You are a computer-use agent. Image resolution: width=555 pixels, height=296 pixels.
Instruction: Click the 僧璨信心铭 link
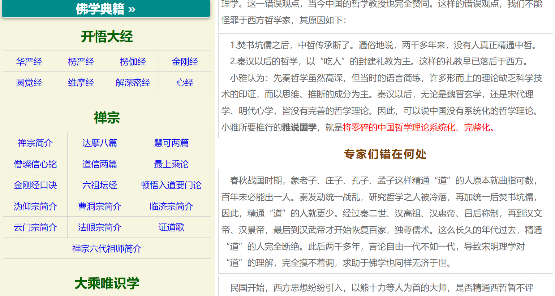tap(35, 164)
